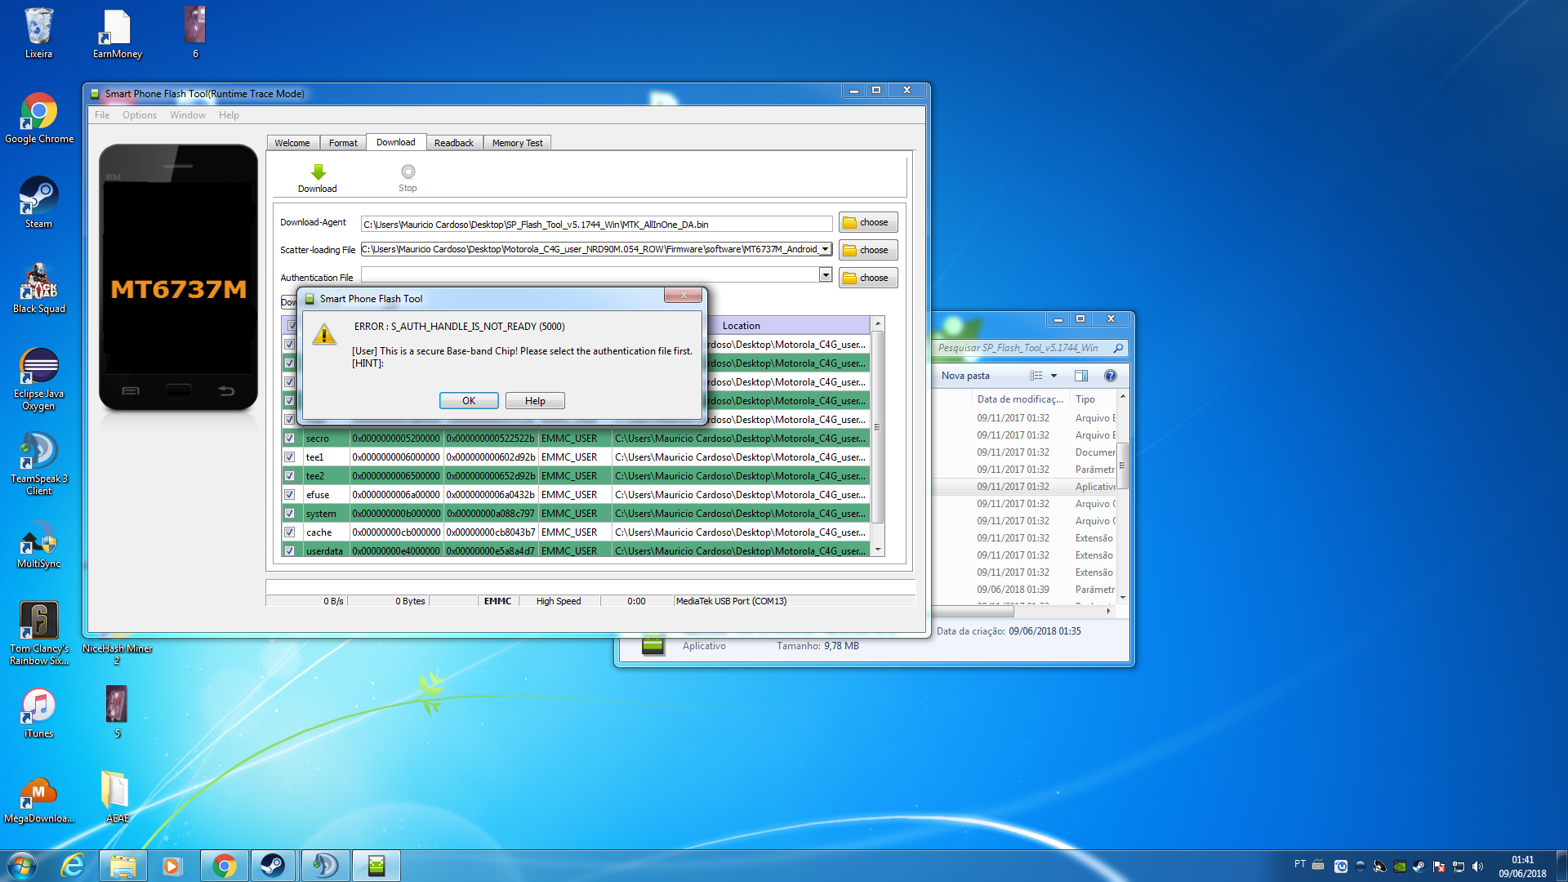Uncheck the system partition checkbox
Viewport: 1568px width, 882px height.
coord(289,514)
